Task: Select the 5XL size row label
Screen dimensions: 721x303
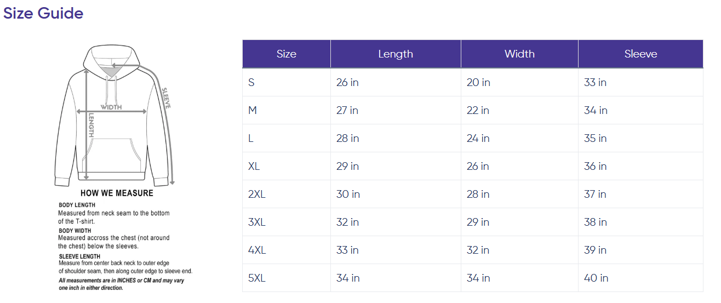Action: [256, 278]
